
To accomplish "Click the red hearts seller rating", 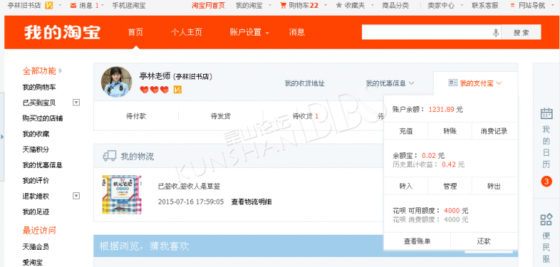I will pos(154,90).
